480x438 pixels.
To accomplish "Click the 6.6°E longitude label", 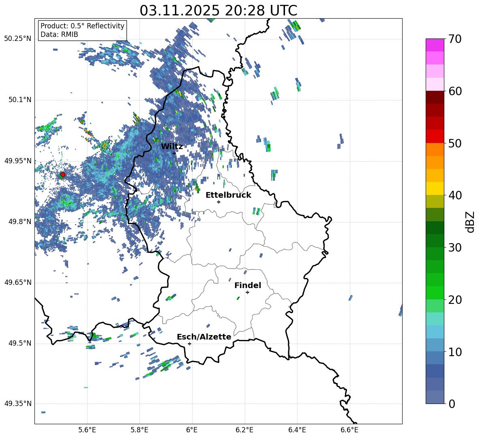I will tap(349, 430).
